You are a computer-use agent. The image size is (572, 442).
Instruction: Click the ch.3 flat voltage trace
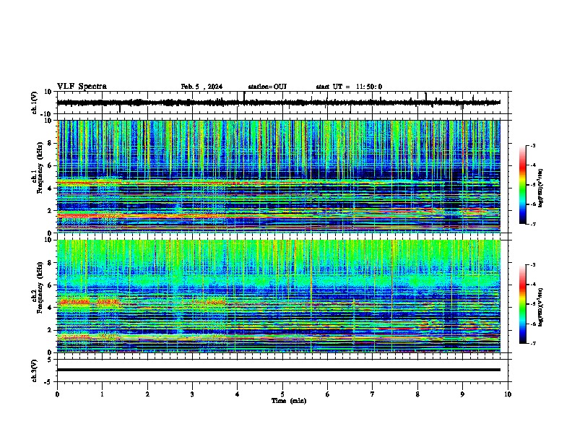(278, 370)
